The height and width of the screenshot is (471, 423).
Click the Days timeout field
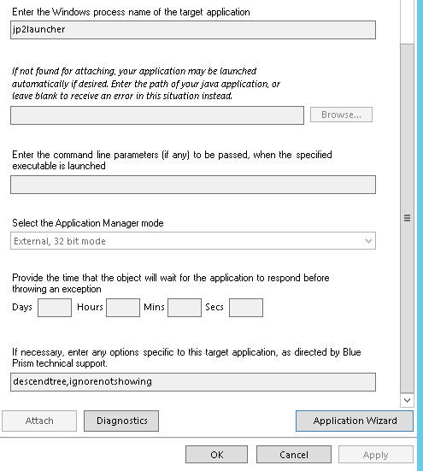click(55, 308)
